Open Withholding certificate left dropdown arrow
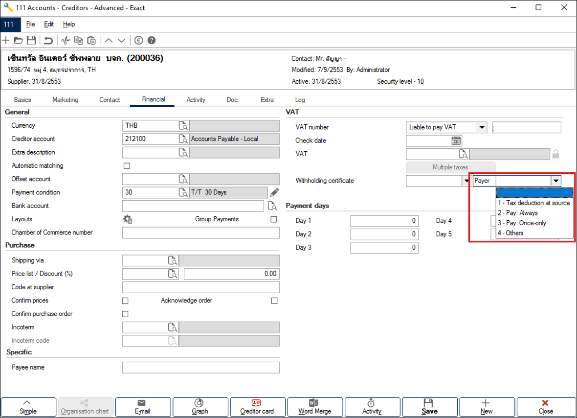This screenshot has height=418, width=577. [x=466, y=181]
